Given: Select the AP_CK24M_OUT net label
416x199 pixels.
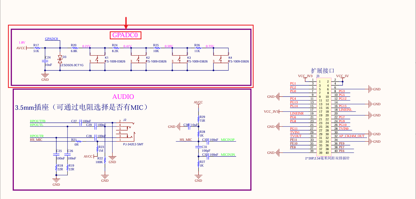Looking at the screenshot, I should click(351, 136).
